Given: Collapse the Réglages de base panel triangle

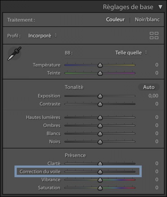Looking at the screenshot, I should (x=160, y=7).
